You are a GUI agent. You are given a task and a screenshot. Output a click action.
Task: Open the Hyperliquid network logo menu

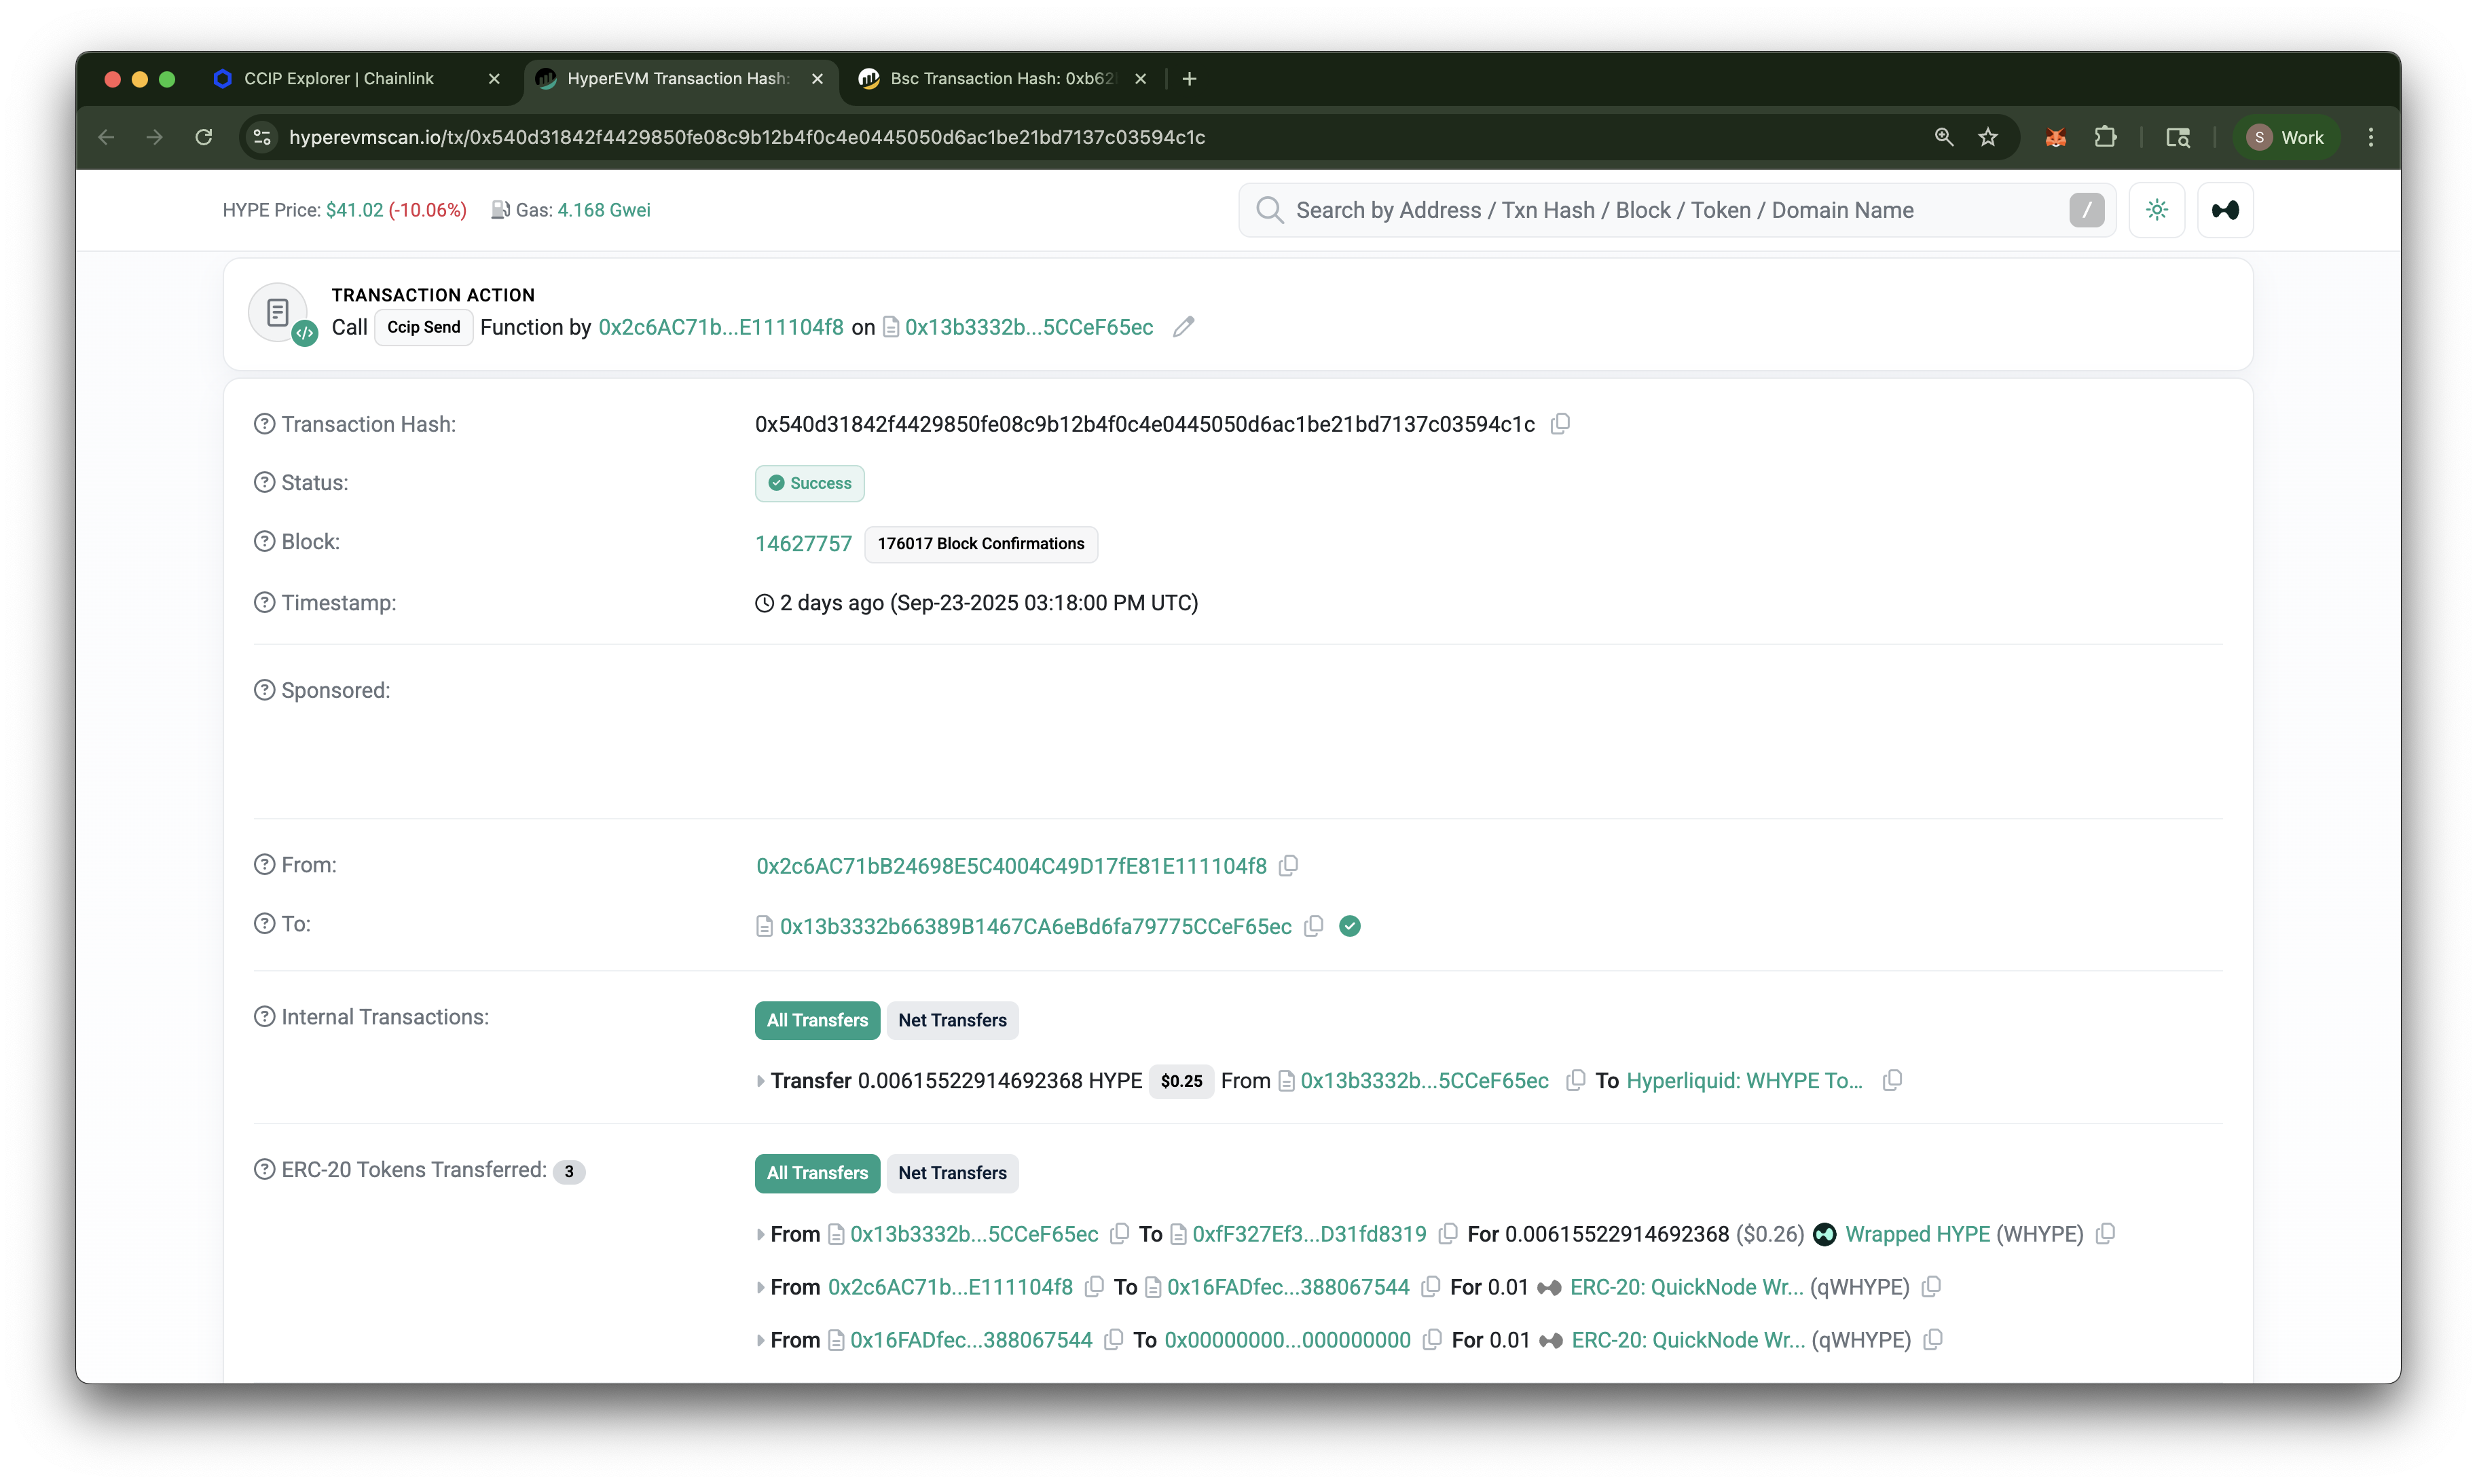click(2224, 210)
